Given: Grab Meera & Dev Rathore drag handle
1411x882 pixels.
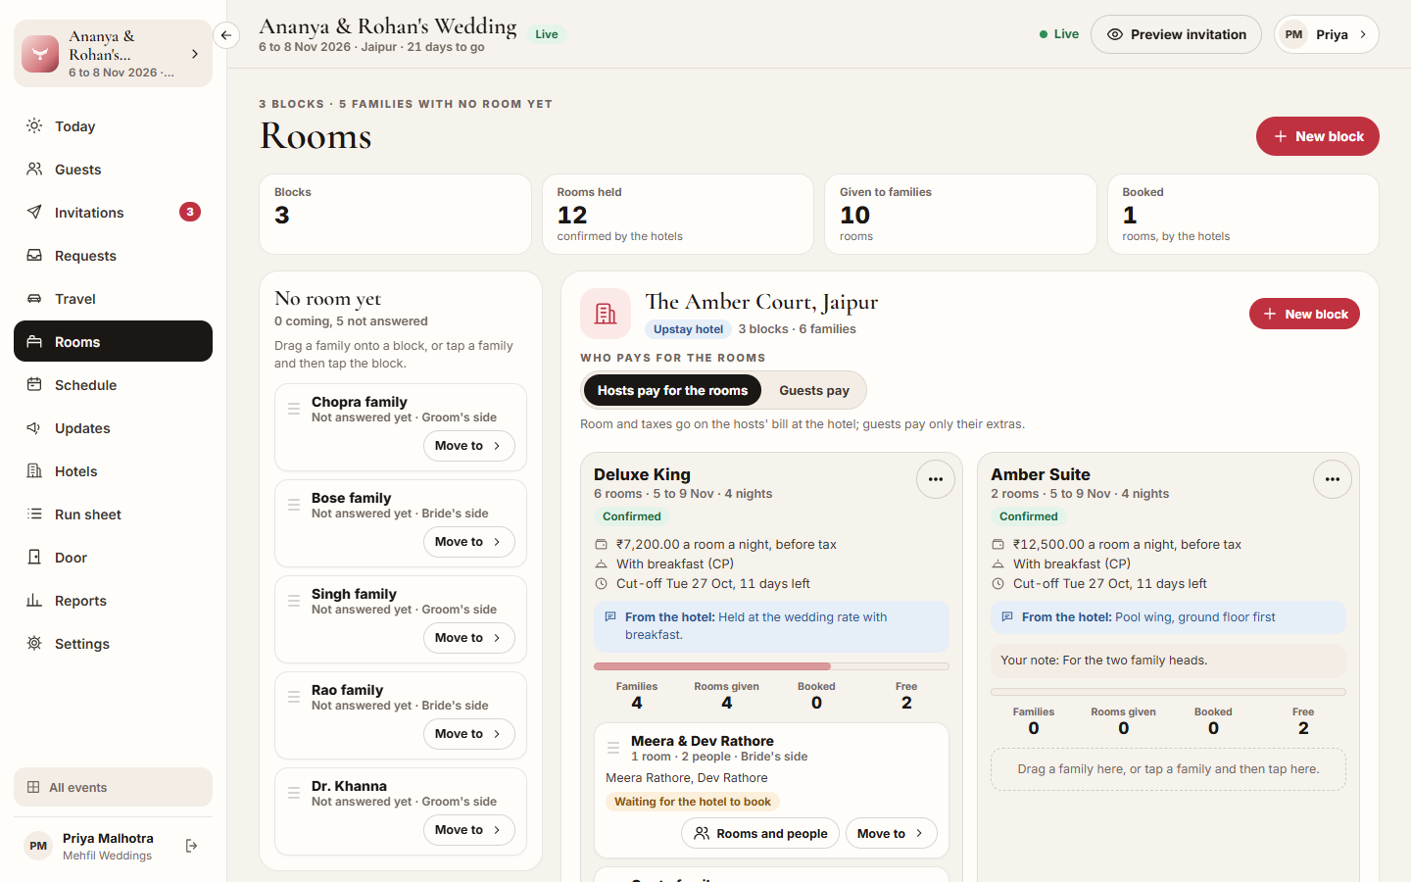Looking at the screenshot, I should (x=613, y=748).
